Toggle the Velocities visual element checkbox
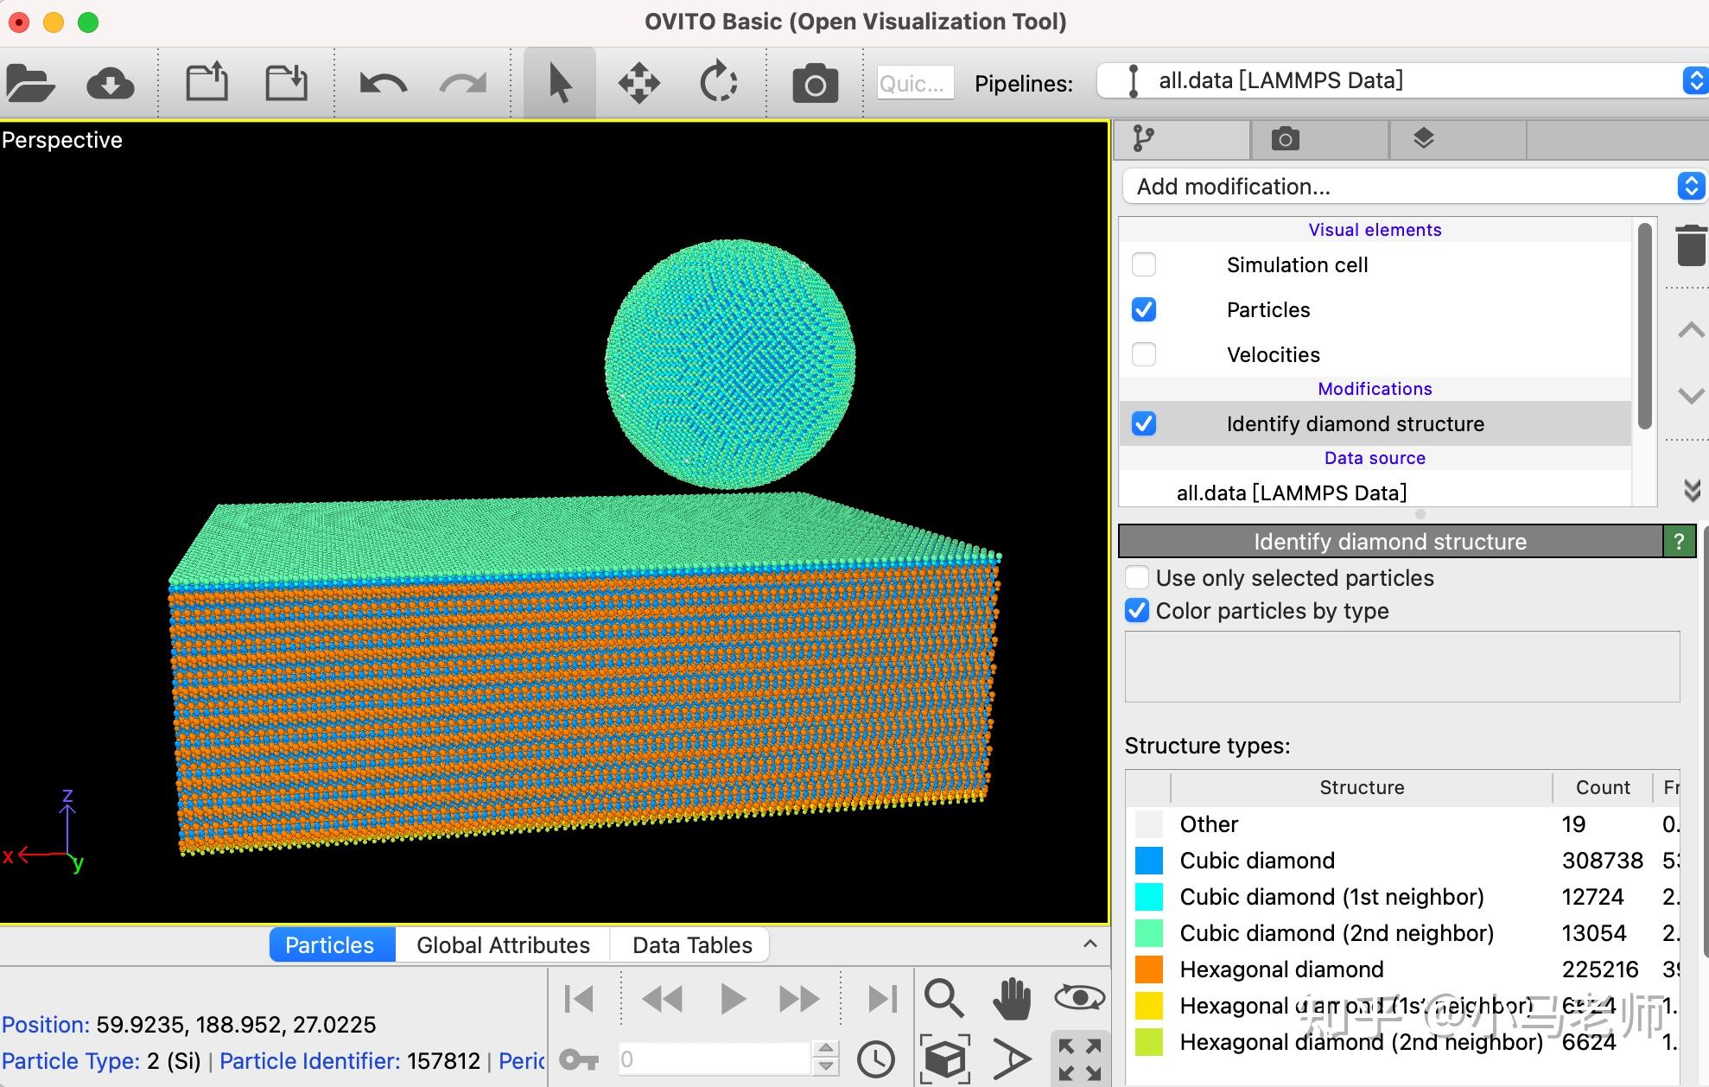The width and height of the screenshot is (1709, 1087). coord(1143,354)
